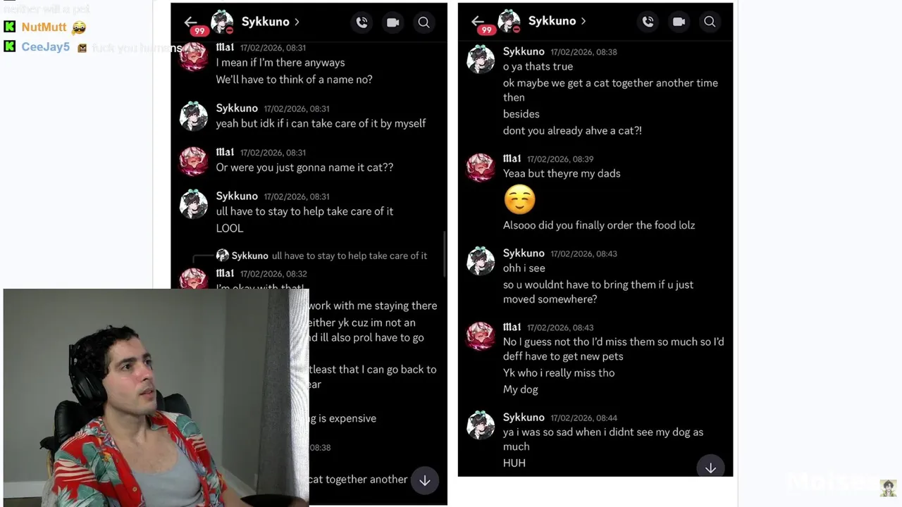Open Sykkuno's avatar in left chat header
This screenshot has width=902, height=507.
(223, 22)
